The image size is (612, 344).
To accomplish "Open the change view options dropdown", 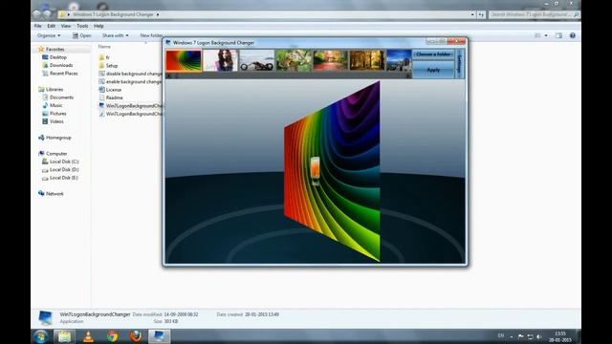I will pos(546,35).
